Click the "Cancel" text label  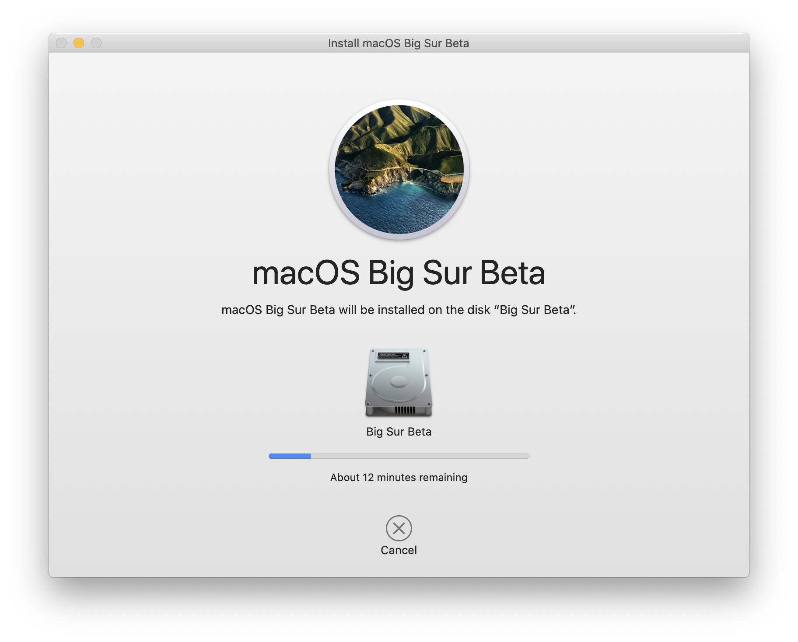(x=399, y=550)
